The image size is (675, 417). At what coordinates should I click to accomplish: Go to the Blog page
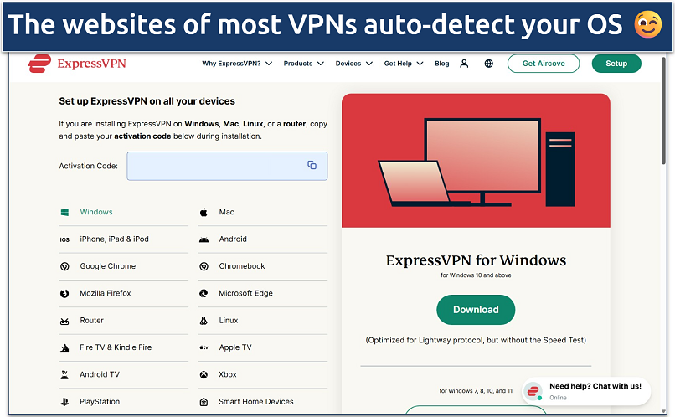click(x=442, y=64)
